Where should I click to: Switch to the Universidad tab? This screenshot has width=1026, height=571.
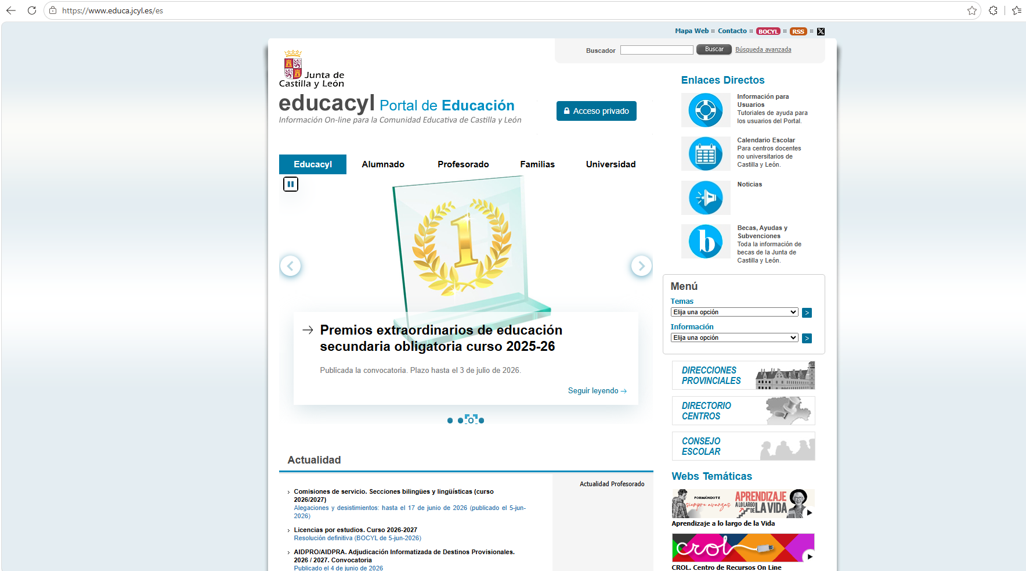tap(610, 164)
